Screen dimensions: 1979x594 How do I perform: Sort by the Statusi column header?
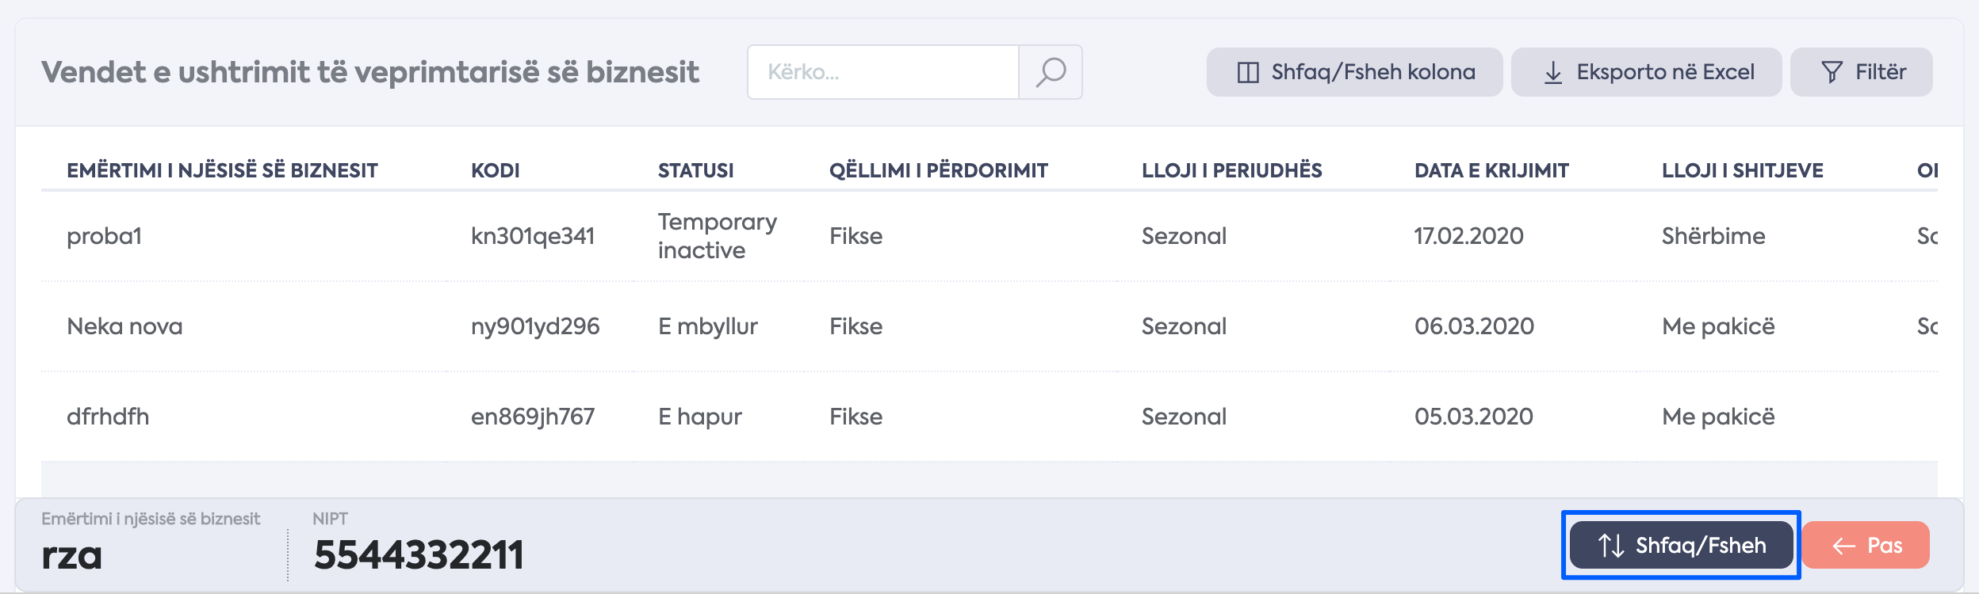pyautogui.click(x=695, y=170)
